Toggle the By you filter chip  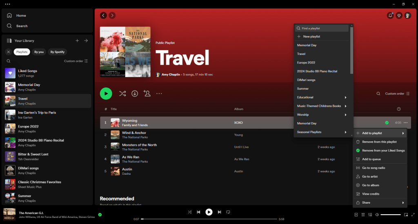pyautogui.click(x=39, y=52)
